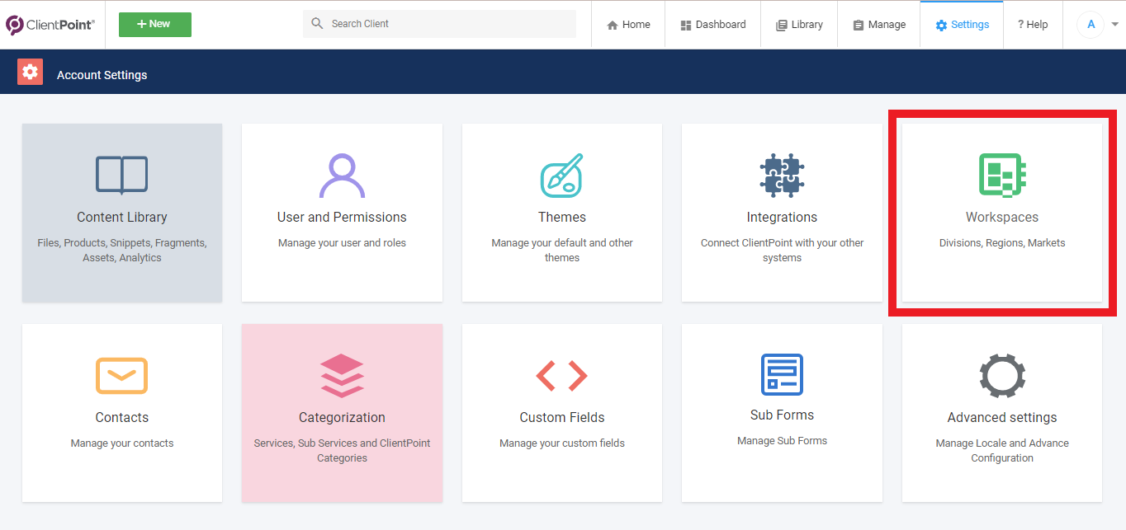Click the Content Library title
Viewport: 1126px width, 530px height.
coord(122,218)
